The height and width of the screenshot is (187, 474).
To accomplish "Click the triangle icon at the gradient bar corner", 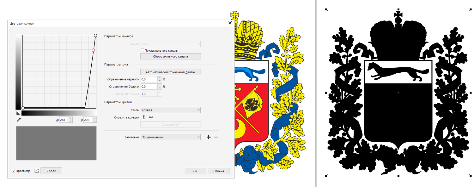I will tap(18, 113).
